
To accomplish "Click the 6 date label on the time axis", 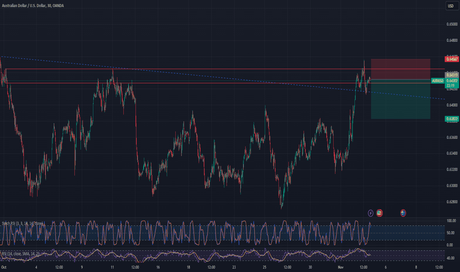I will (x=386, y=267).
